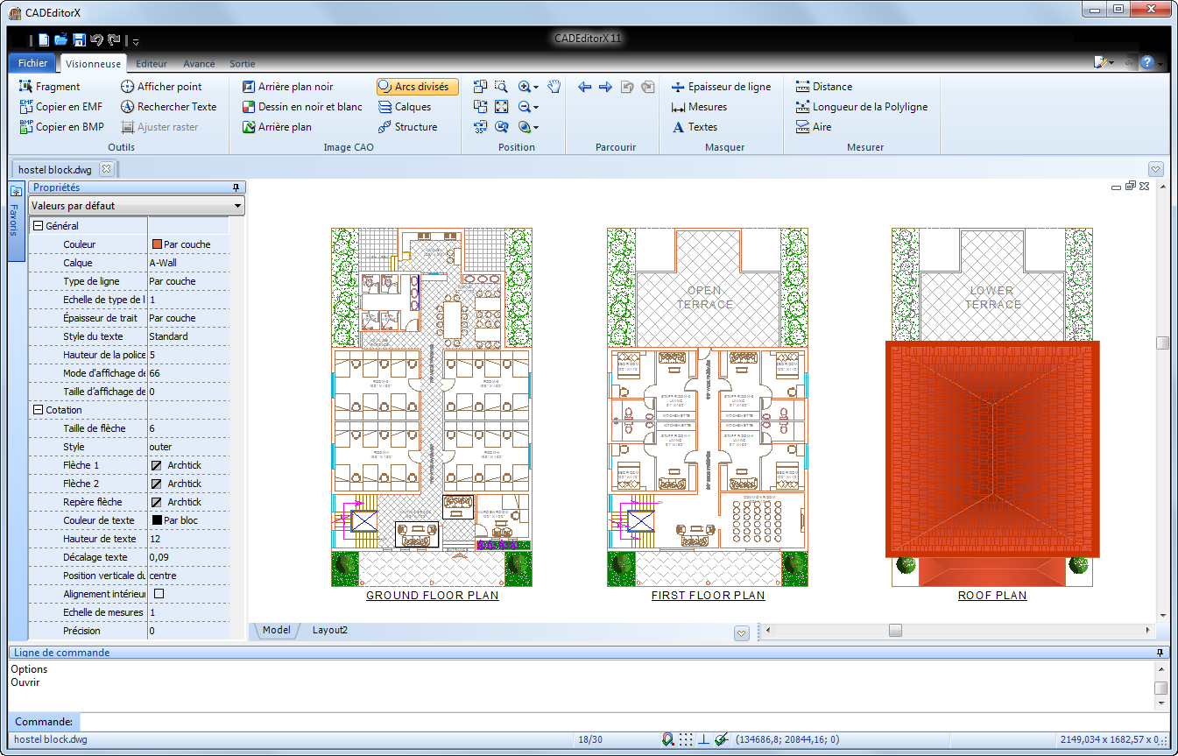
Task: Toggle Arrière plan noir background
Action: 286,87
